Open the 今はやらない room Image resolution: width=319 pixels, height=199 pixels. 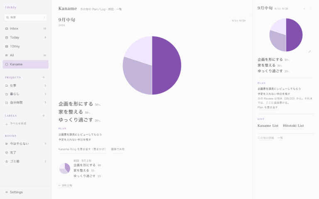coord(26,143)
